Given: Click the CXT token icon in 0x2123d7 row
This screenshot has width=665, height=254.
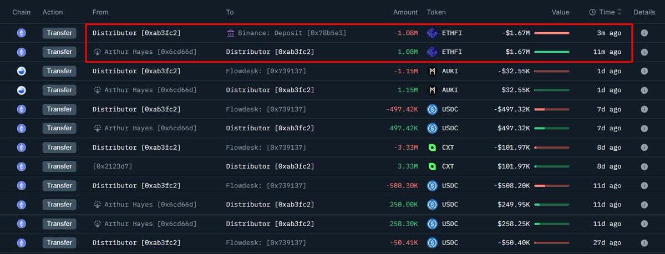Looking at the screenshot, I should [432, 166].
